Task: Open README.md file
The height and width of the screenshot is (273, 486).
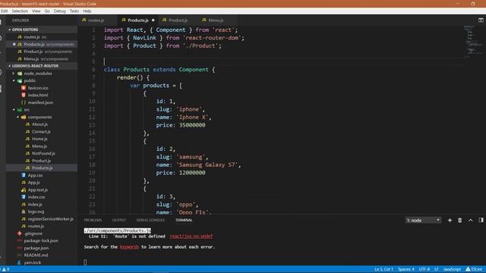Action: 36,255
